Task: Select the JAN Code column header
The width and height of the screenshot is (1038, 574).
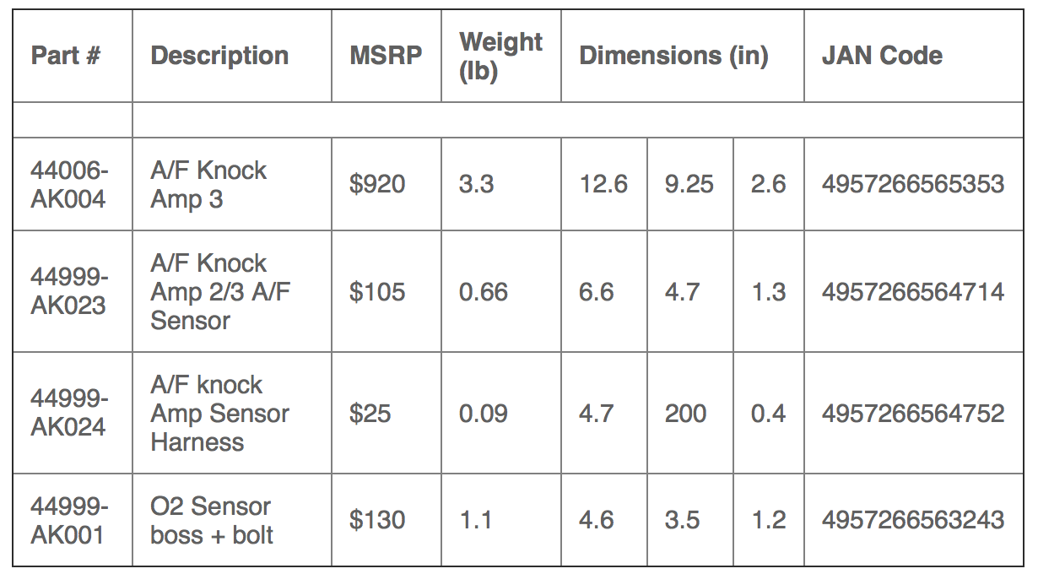Action: tap(882, 56)
